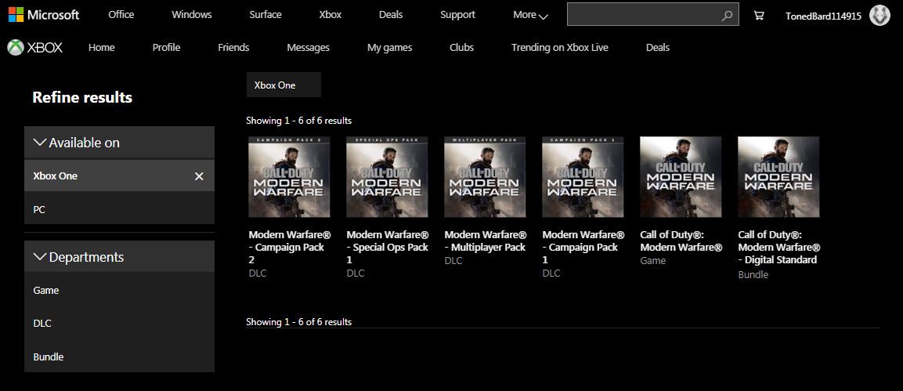Image resolution: width=903 pixels, height=391 pixels.
Task: Open Call of Duty Modern Warfare Game thumbnail
Action: [x=681, y=177]
